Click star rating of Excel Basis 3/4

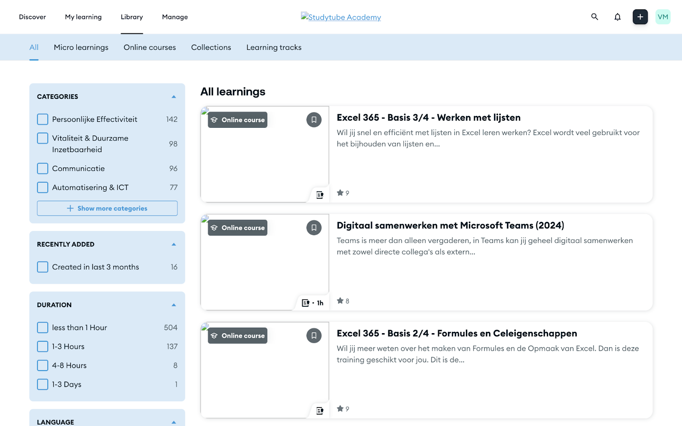[343, 193]
